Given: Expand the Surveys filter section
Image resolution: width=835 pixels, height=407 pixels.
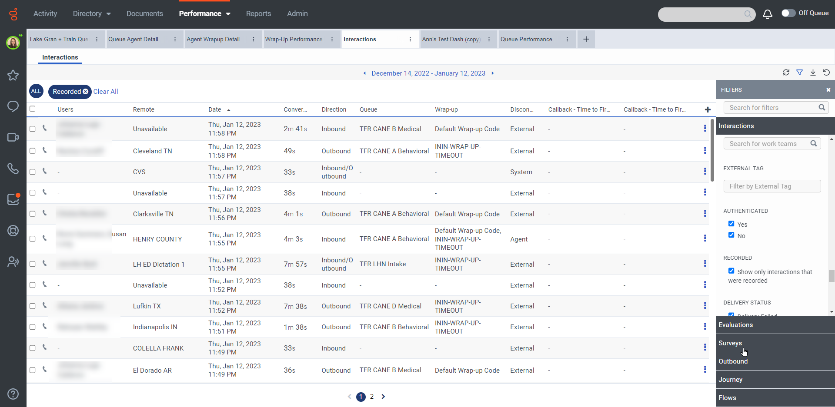Looking at the screenshot, I should coord(775,343).
